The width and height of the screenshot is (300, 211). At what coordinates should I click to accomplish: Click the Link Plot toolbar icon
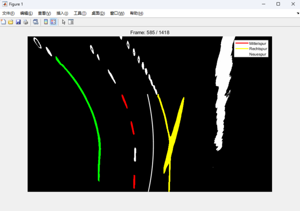pyautogui.click(x=35, y=22)
